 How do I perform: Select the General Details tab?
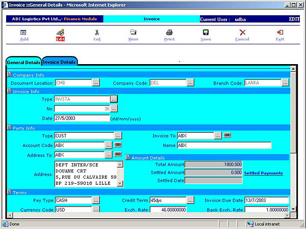(x=23, y=62)
